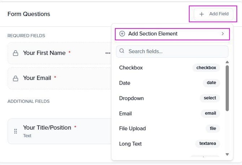Expand the Add Section Element chevron arrow
This screenshot has height=165, width=242.
[223, 34]
